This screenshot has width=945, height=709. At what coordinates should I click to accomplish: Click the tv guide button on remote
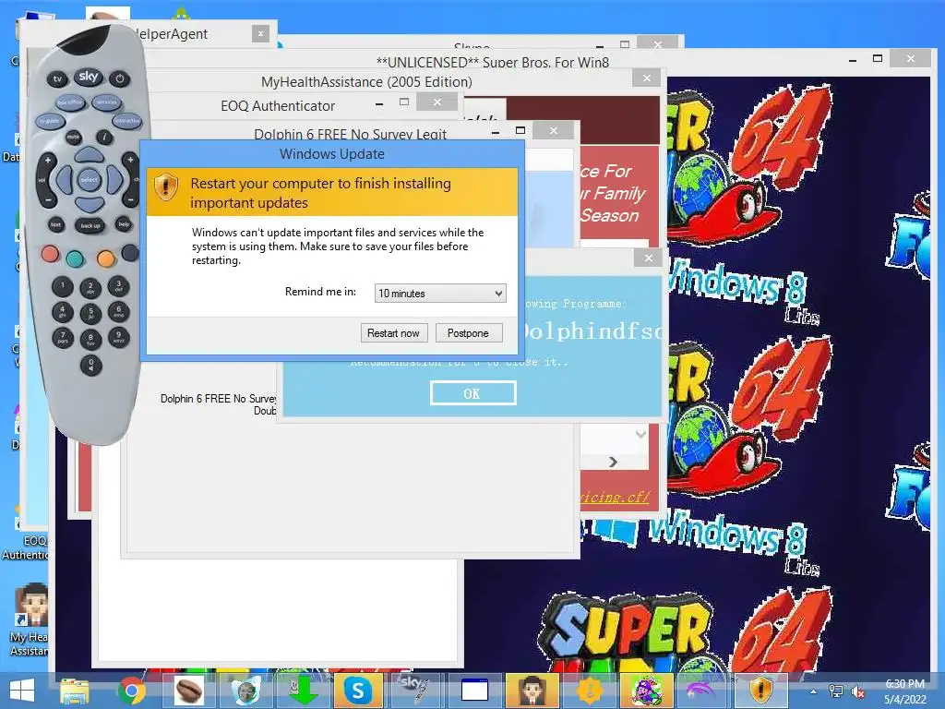[x=50, y=121]
